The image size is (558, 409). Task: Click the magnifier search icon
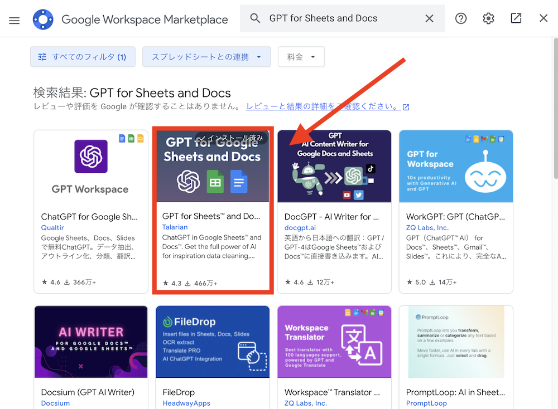pos(255,18)
